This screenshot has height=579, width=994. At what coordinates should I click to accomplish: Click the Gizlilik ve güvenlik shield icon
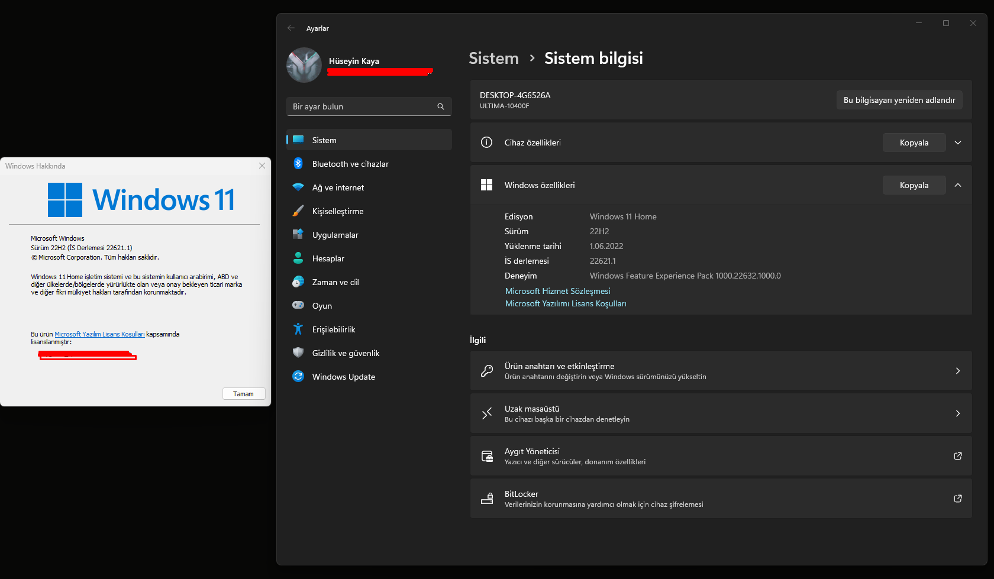click(x=298, y=352)
